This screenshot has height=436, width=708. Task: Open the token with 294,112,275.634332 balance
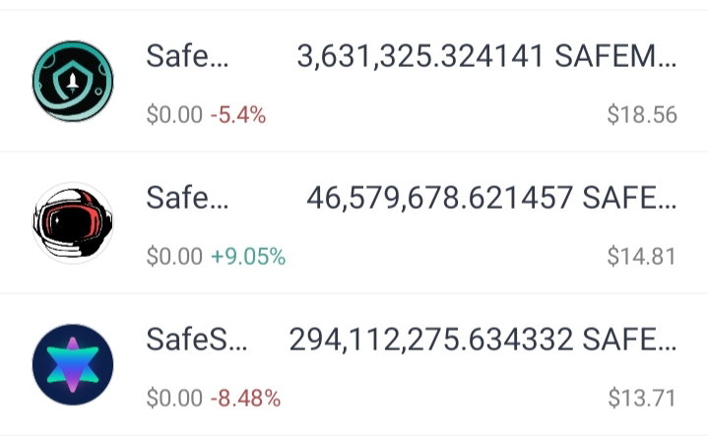[354, 364]
